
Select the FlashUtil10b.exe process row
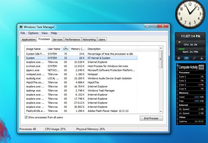(x=81, y=111)
